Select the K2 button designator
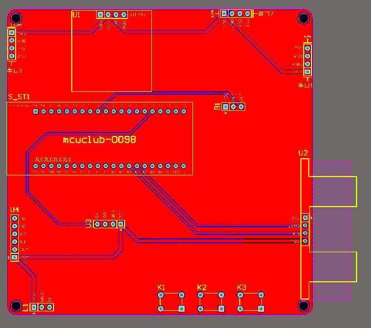 click(202, 287)
